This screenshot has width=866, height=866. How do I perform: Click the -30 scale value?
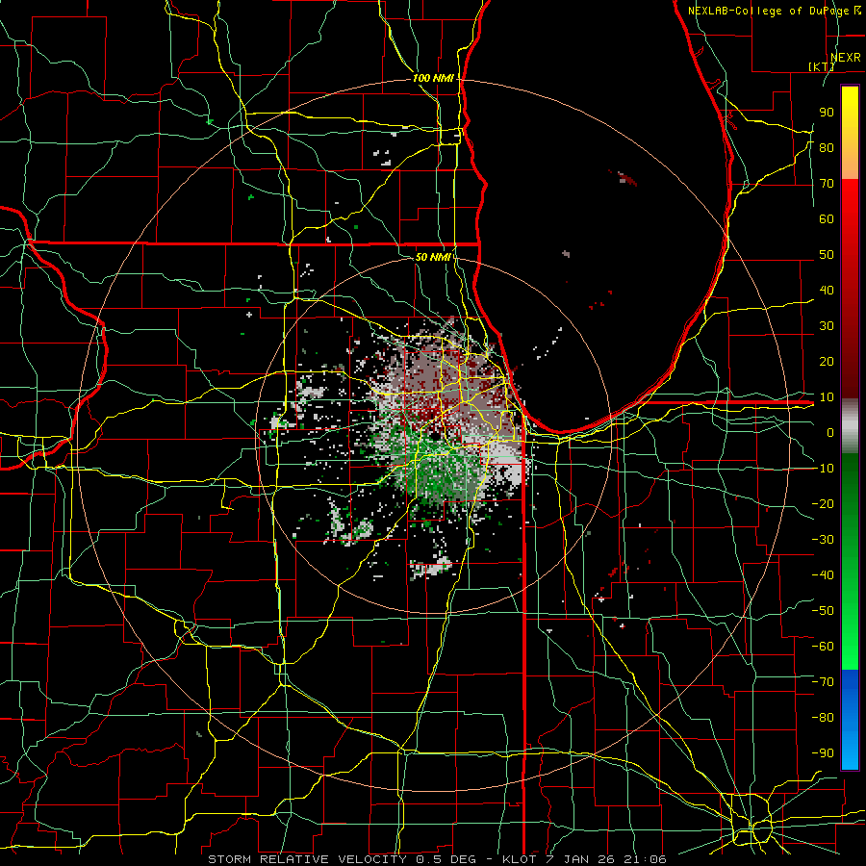(823, 540)
